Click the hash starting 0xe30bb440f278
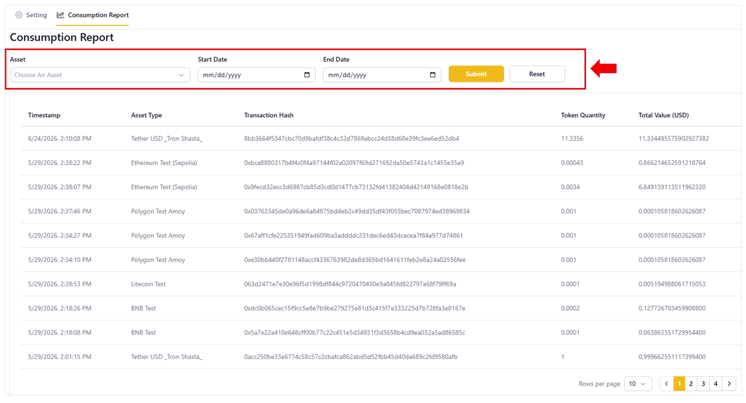 pos(355,260)
